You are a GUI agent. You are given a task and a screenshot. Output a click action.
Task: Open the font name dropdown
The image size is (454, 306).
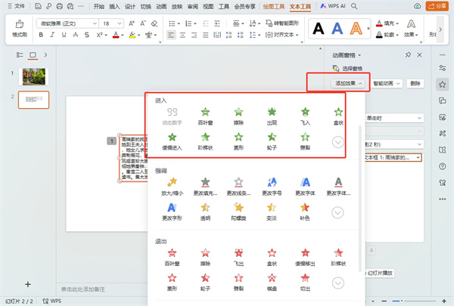coord(95,23)
